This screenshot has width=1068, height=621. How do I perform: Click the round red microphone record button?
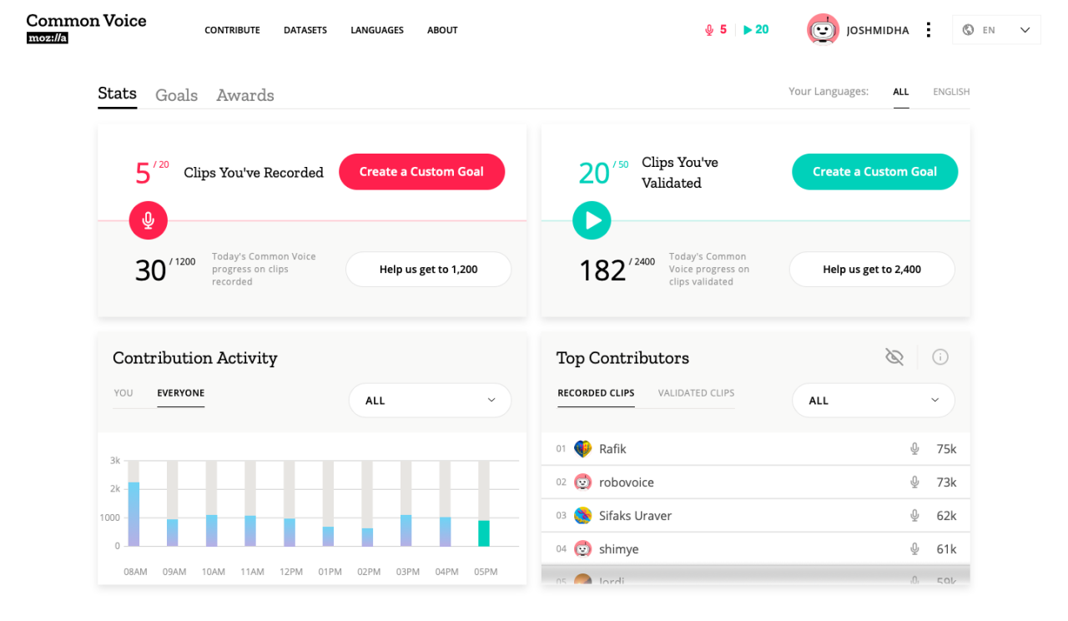pyautogui.click(x=149, y=220)
